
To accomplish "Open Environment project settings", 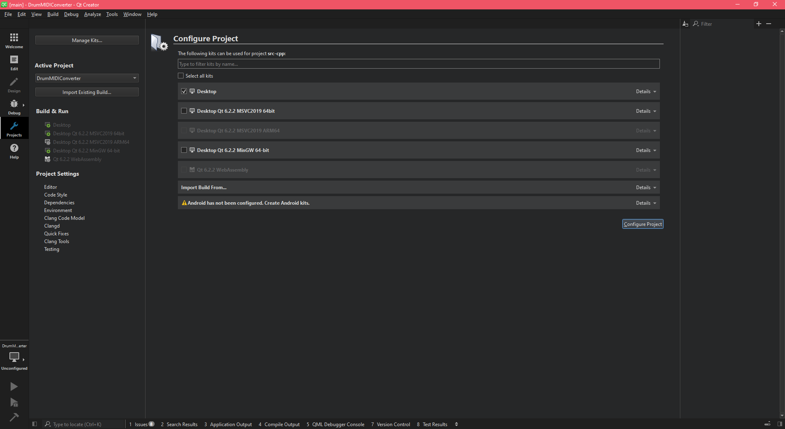I will tap(58, 210).
